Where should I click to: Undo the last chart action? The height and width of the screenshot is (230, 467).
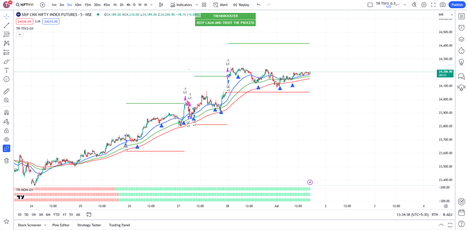point(258,5)
